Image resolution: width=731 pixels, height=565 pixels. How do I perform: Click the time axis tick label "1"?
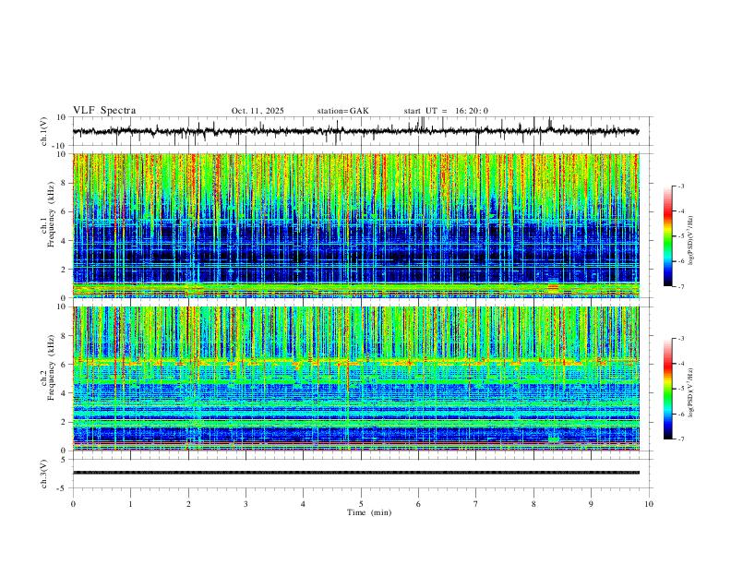pos(130,504)
